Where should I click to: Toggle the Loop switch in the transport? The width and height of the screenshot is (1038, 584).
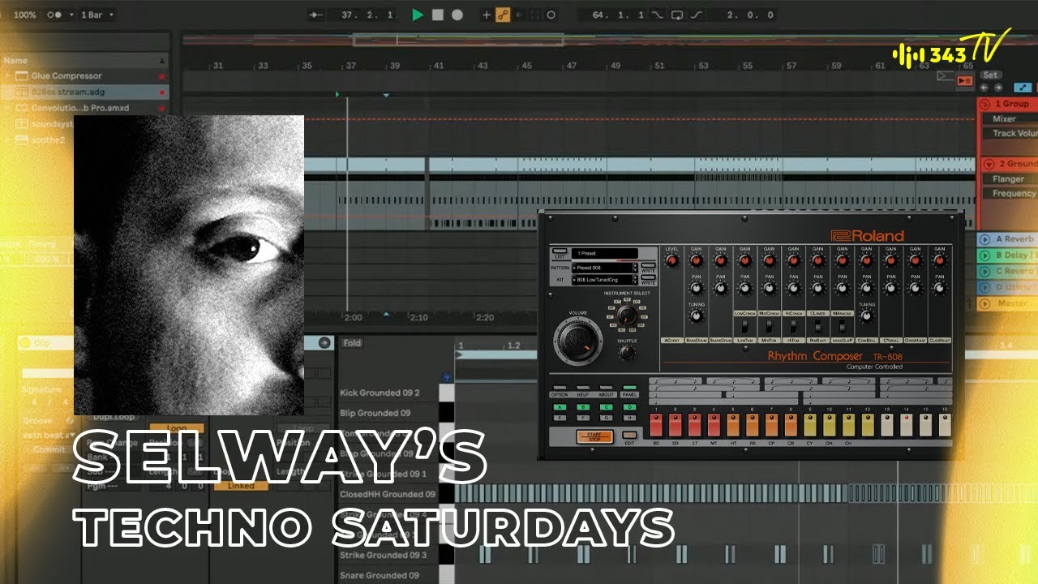pos(677,15)
